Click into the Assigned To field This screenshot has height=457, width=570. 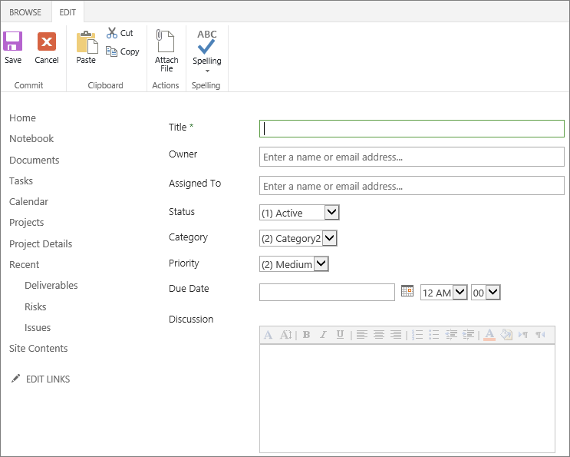(x=411, y=186)
